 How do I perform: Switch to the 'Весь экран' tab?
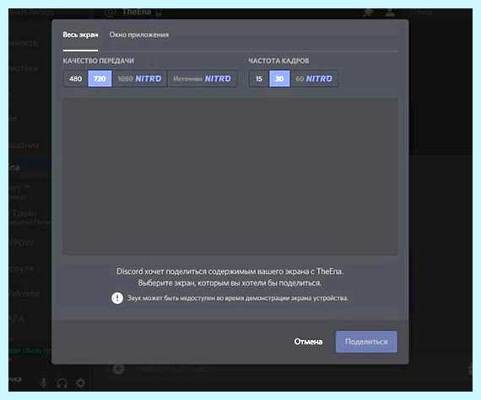(x=80, y=35)
